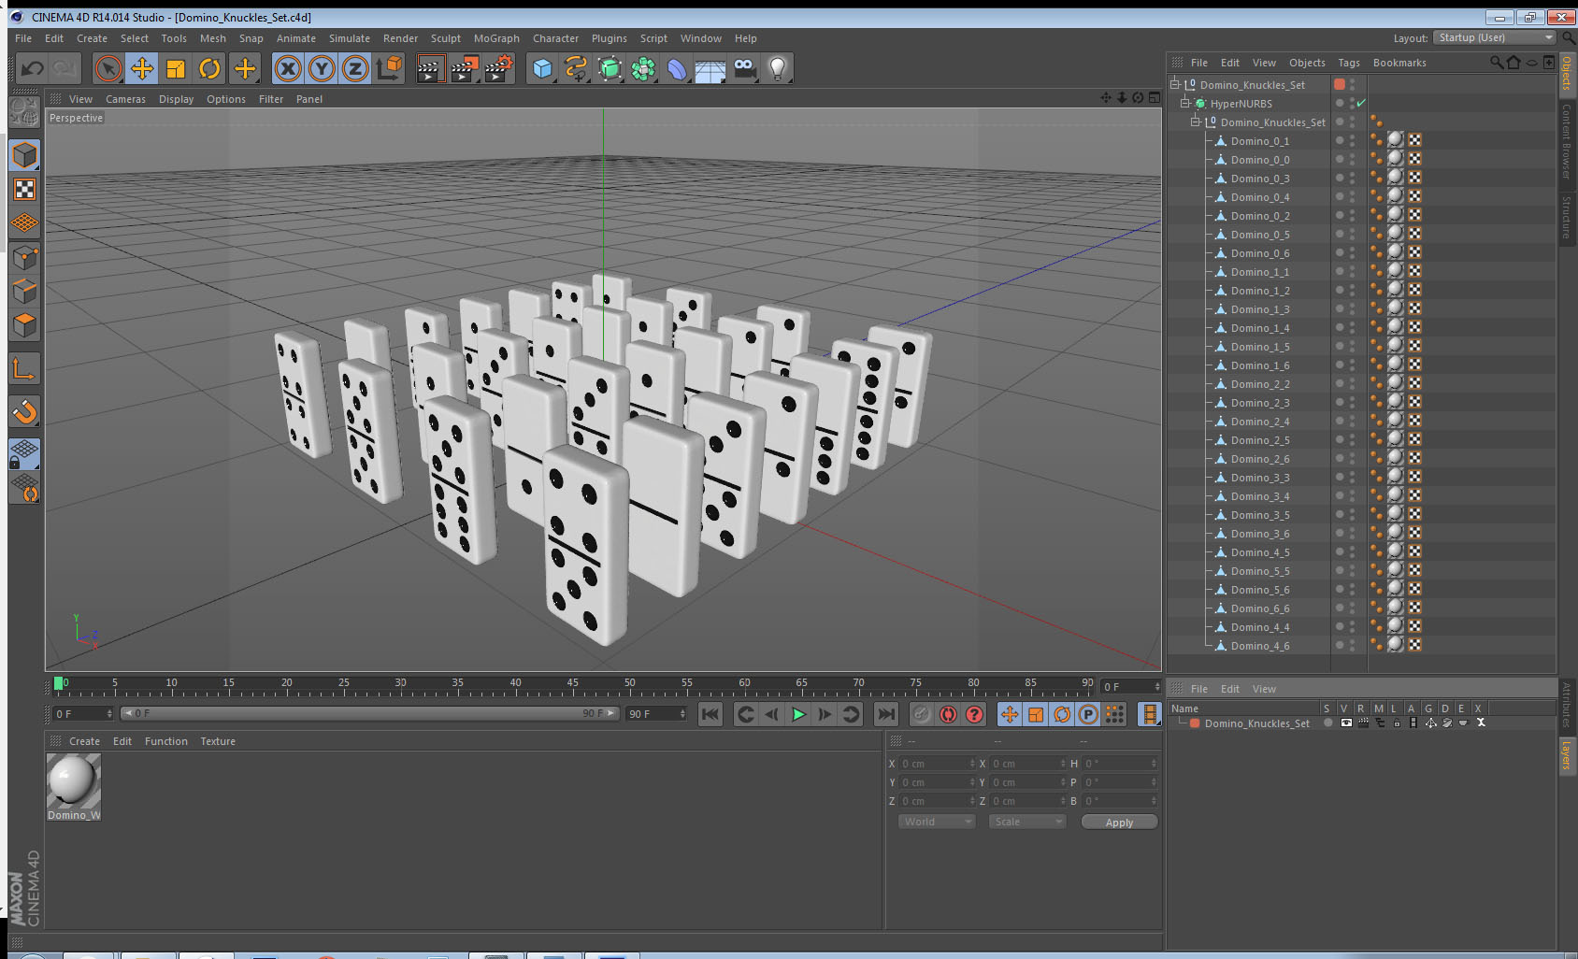The image size is (1578, 959).
Task: Switch to Model mode in left palette
Action: pos(25,155)
